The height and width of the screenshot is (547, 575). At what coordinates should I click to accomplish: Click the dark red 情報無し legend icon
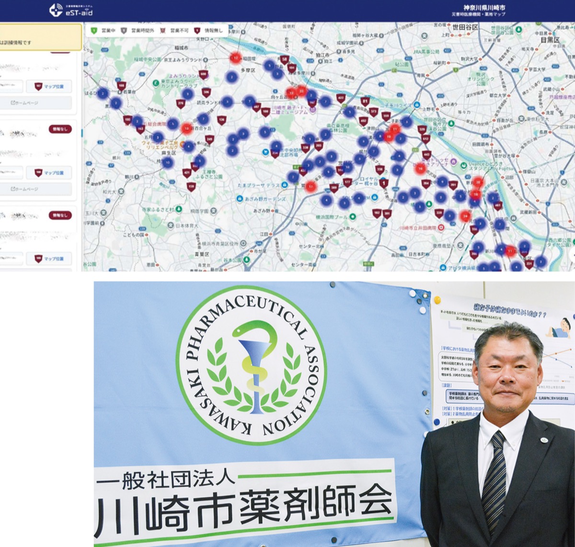[x=197, y=30]
